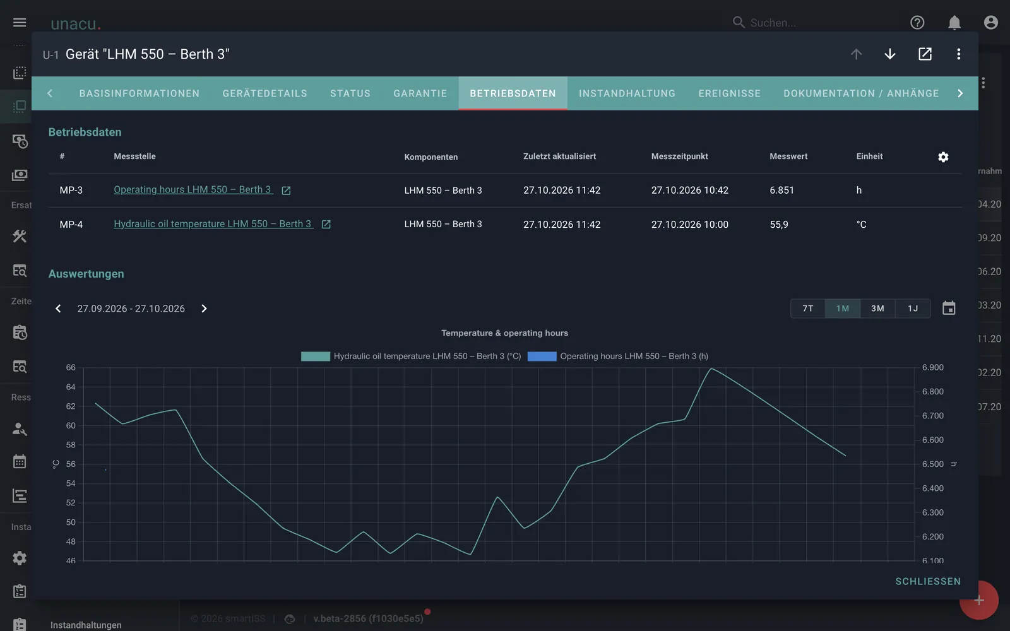Open Hydraulic oil temperature LHM 550 – Berth 3 link

213,224
